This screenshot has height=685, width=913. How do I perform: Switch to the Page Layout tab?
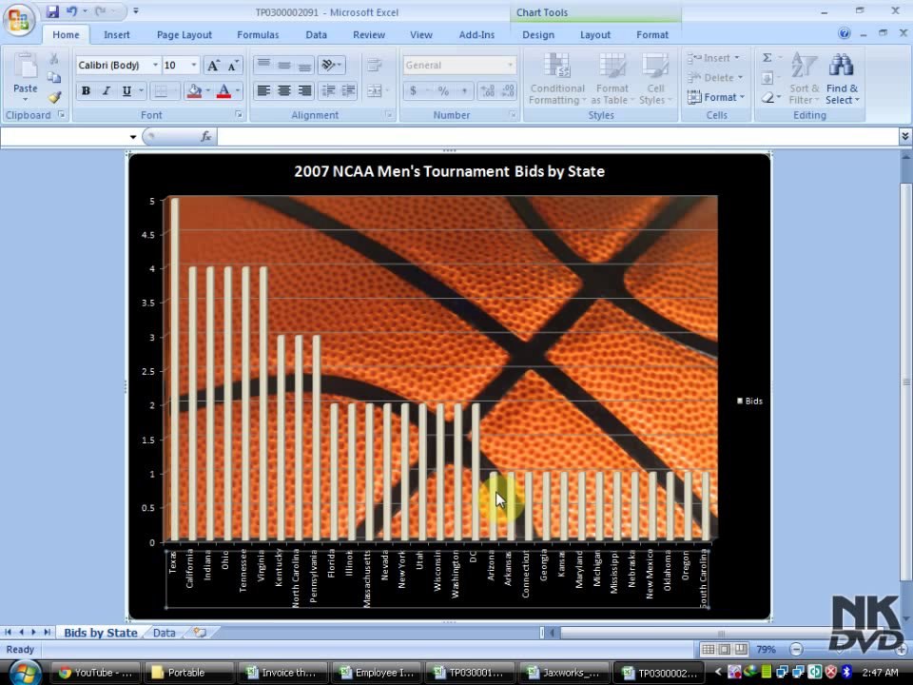point(184,35)
